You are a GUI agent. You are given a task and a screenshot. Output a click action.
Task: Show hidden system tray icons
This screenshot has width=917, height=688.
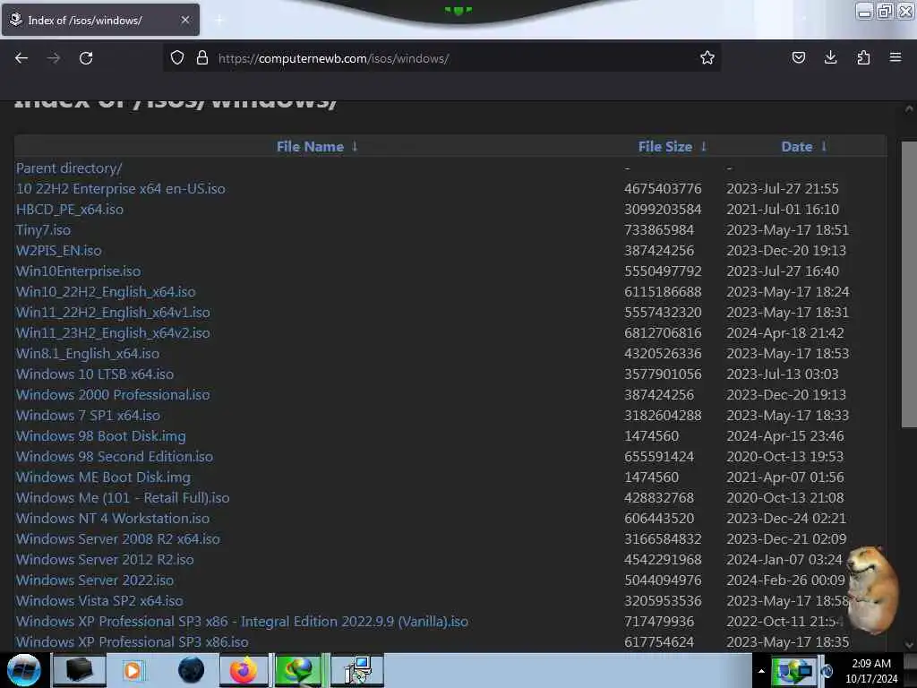(761, 671)
